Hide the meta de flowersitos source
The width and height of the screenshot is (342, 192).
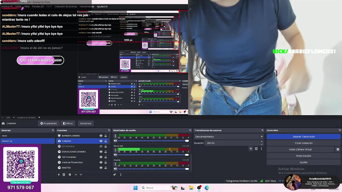(x=101, y=162)
